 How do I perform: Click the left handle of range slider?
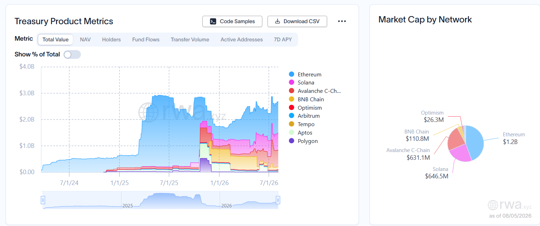[x=43, y=200]
